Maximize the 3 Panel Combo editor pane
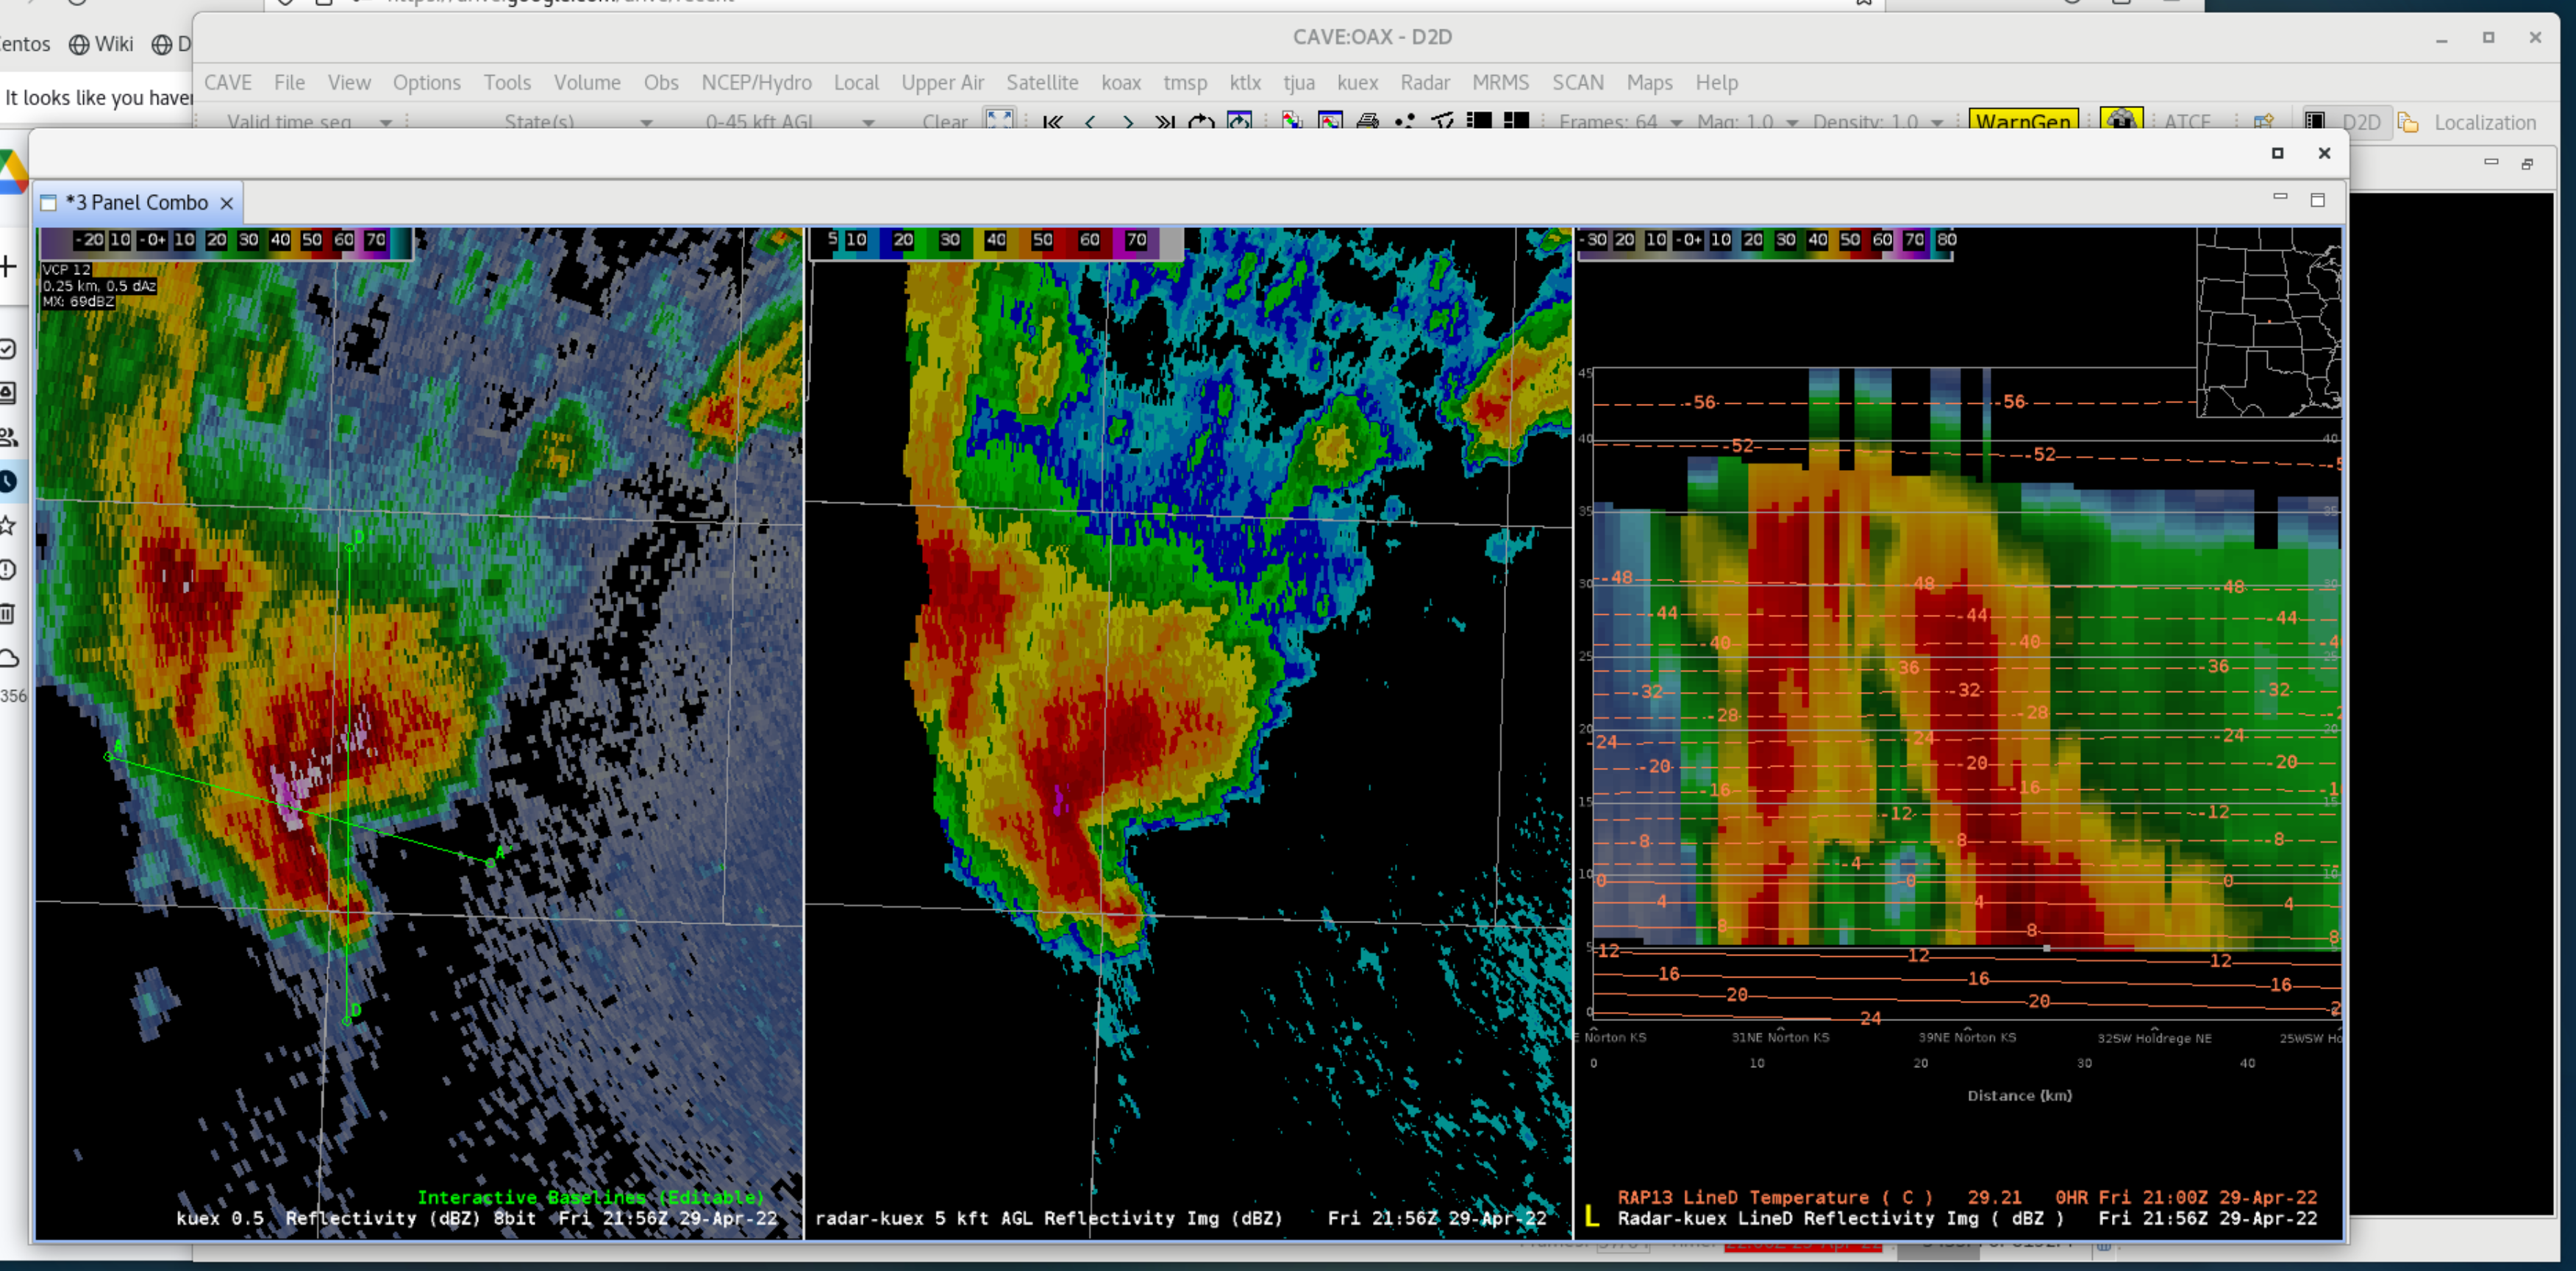2576x1271 pixels. coord(2318,200)
